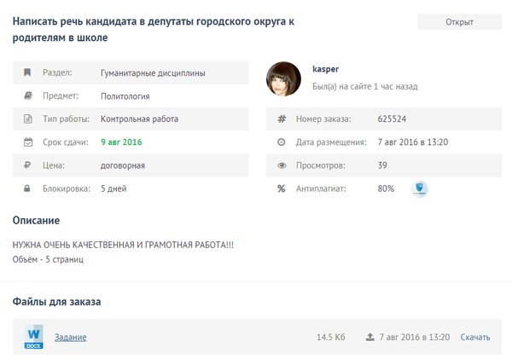
Task: Click the hash icon beside Номер заказа
Action: point(281,119)
